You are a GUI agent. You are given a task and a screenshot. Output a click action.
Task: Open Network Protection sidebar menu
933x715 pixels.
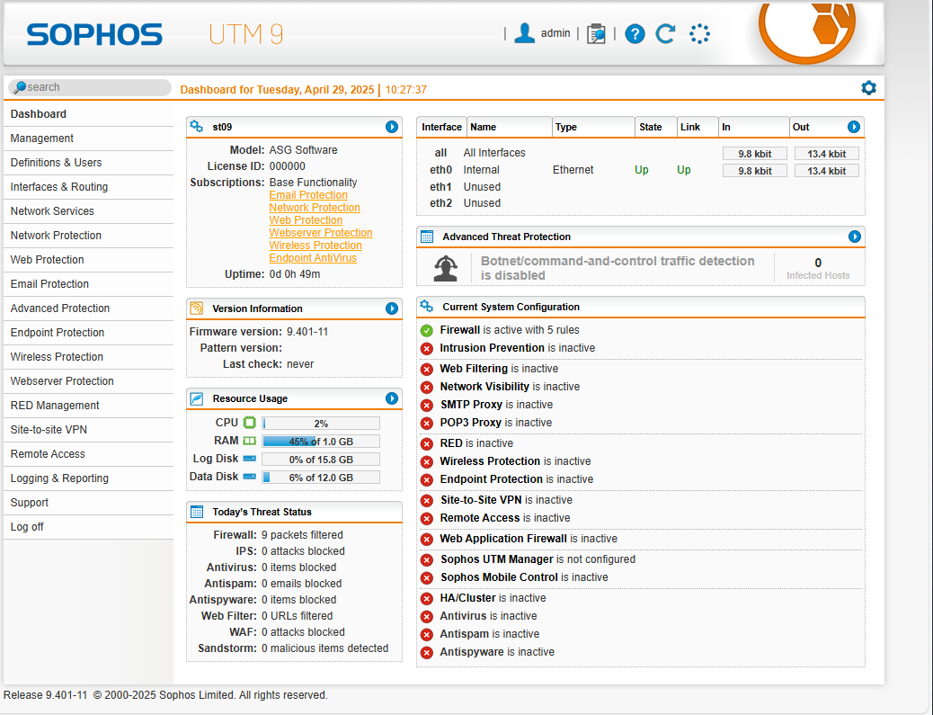tap(89, 235)
